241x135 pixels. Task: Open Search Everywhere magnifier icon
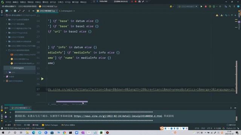click(x=230, y=6)
